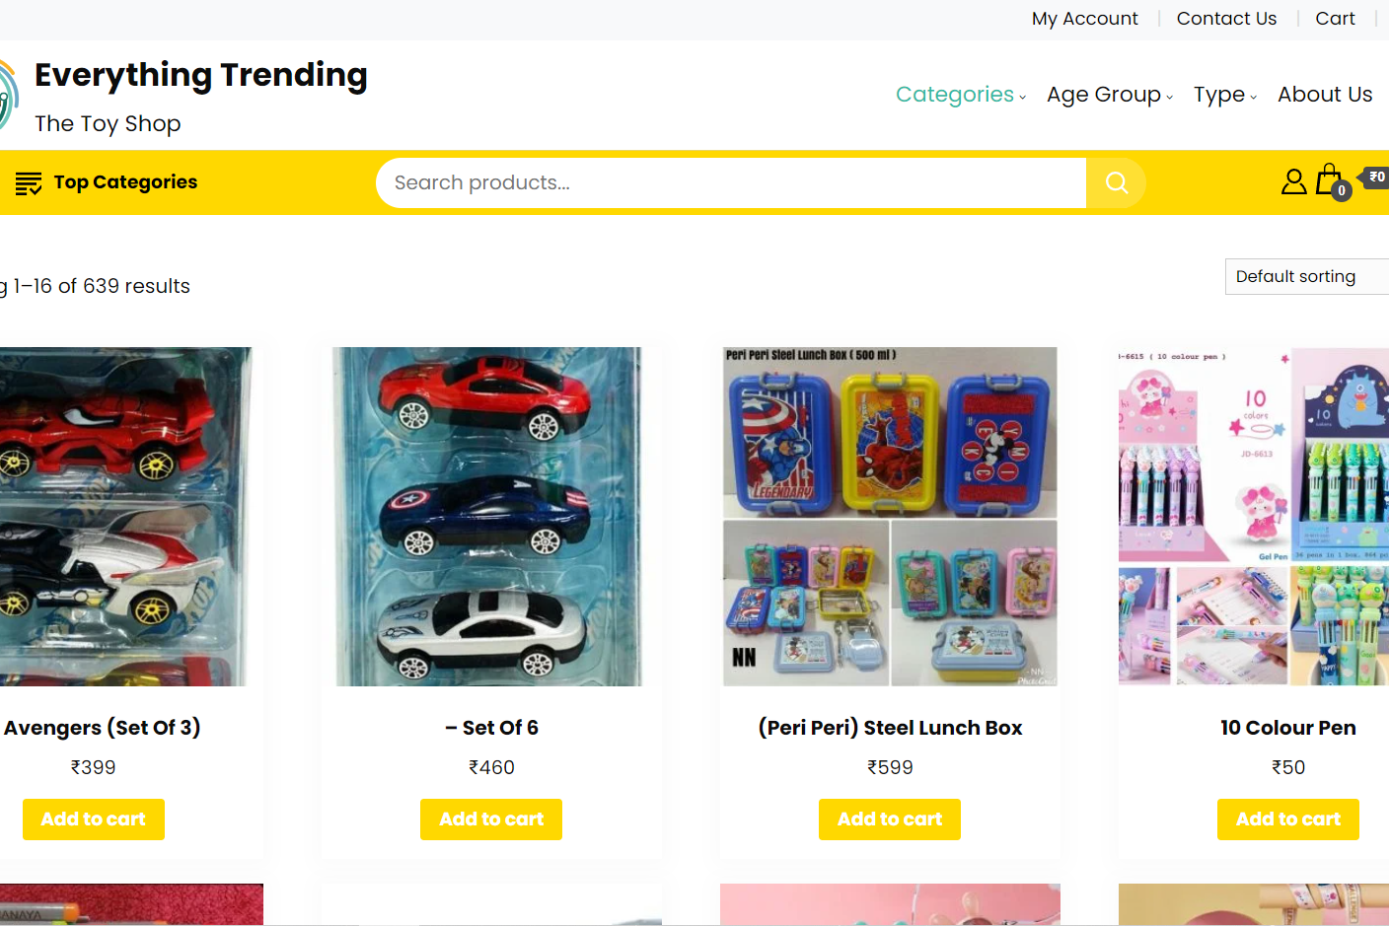Focus the Search products field
The image size is (1389, 926).
730,182
